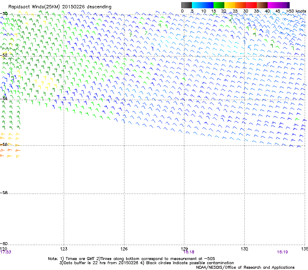Screen dimensions: 308x270
Task: Click the '-54' latitude axis label
Action: (x=4, y=98)
